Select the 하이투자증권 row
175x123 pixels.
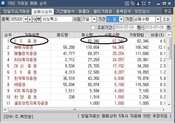click(84, 60)
